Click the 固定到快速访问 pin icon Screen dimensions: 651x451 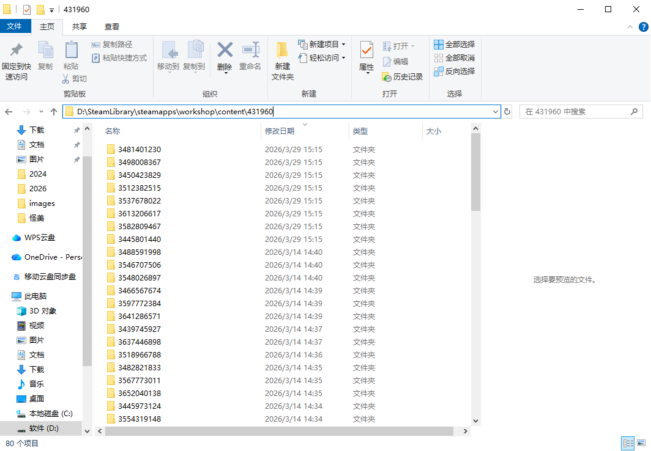[x=17, y=50]
